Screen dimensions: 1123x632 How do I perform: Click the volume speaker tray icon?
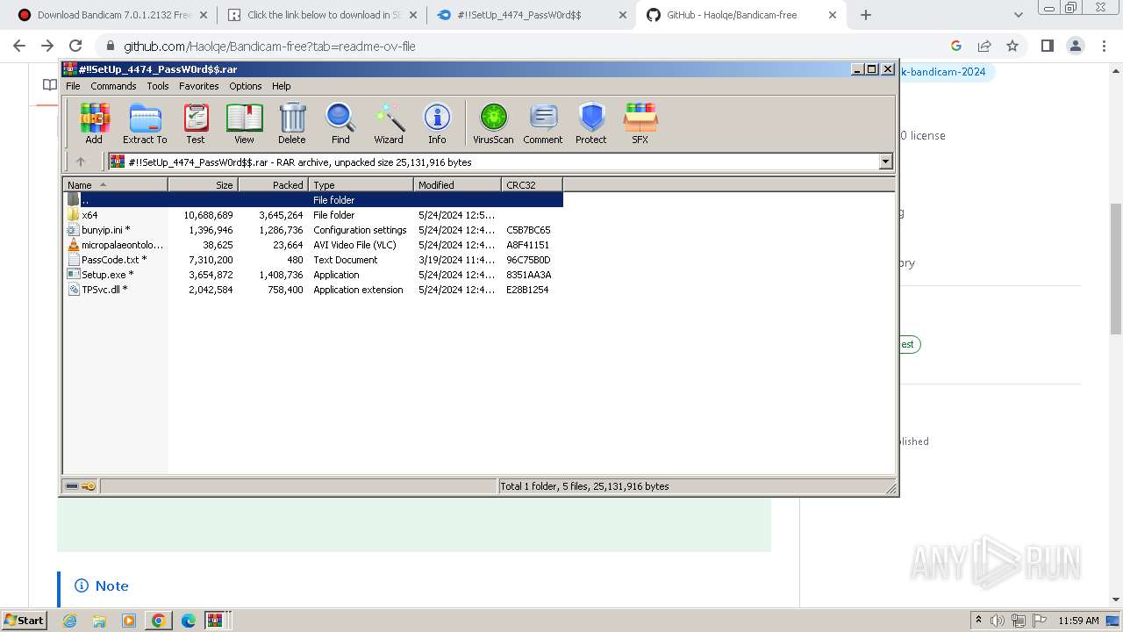(x=998, y=621)
